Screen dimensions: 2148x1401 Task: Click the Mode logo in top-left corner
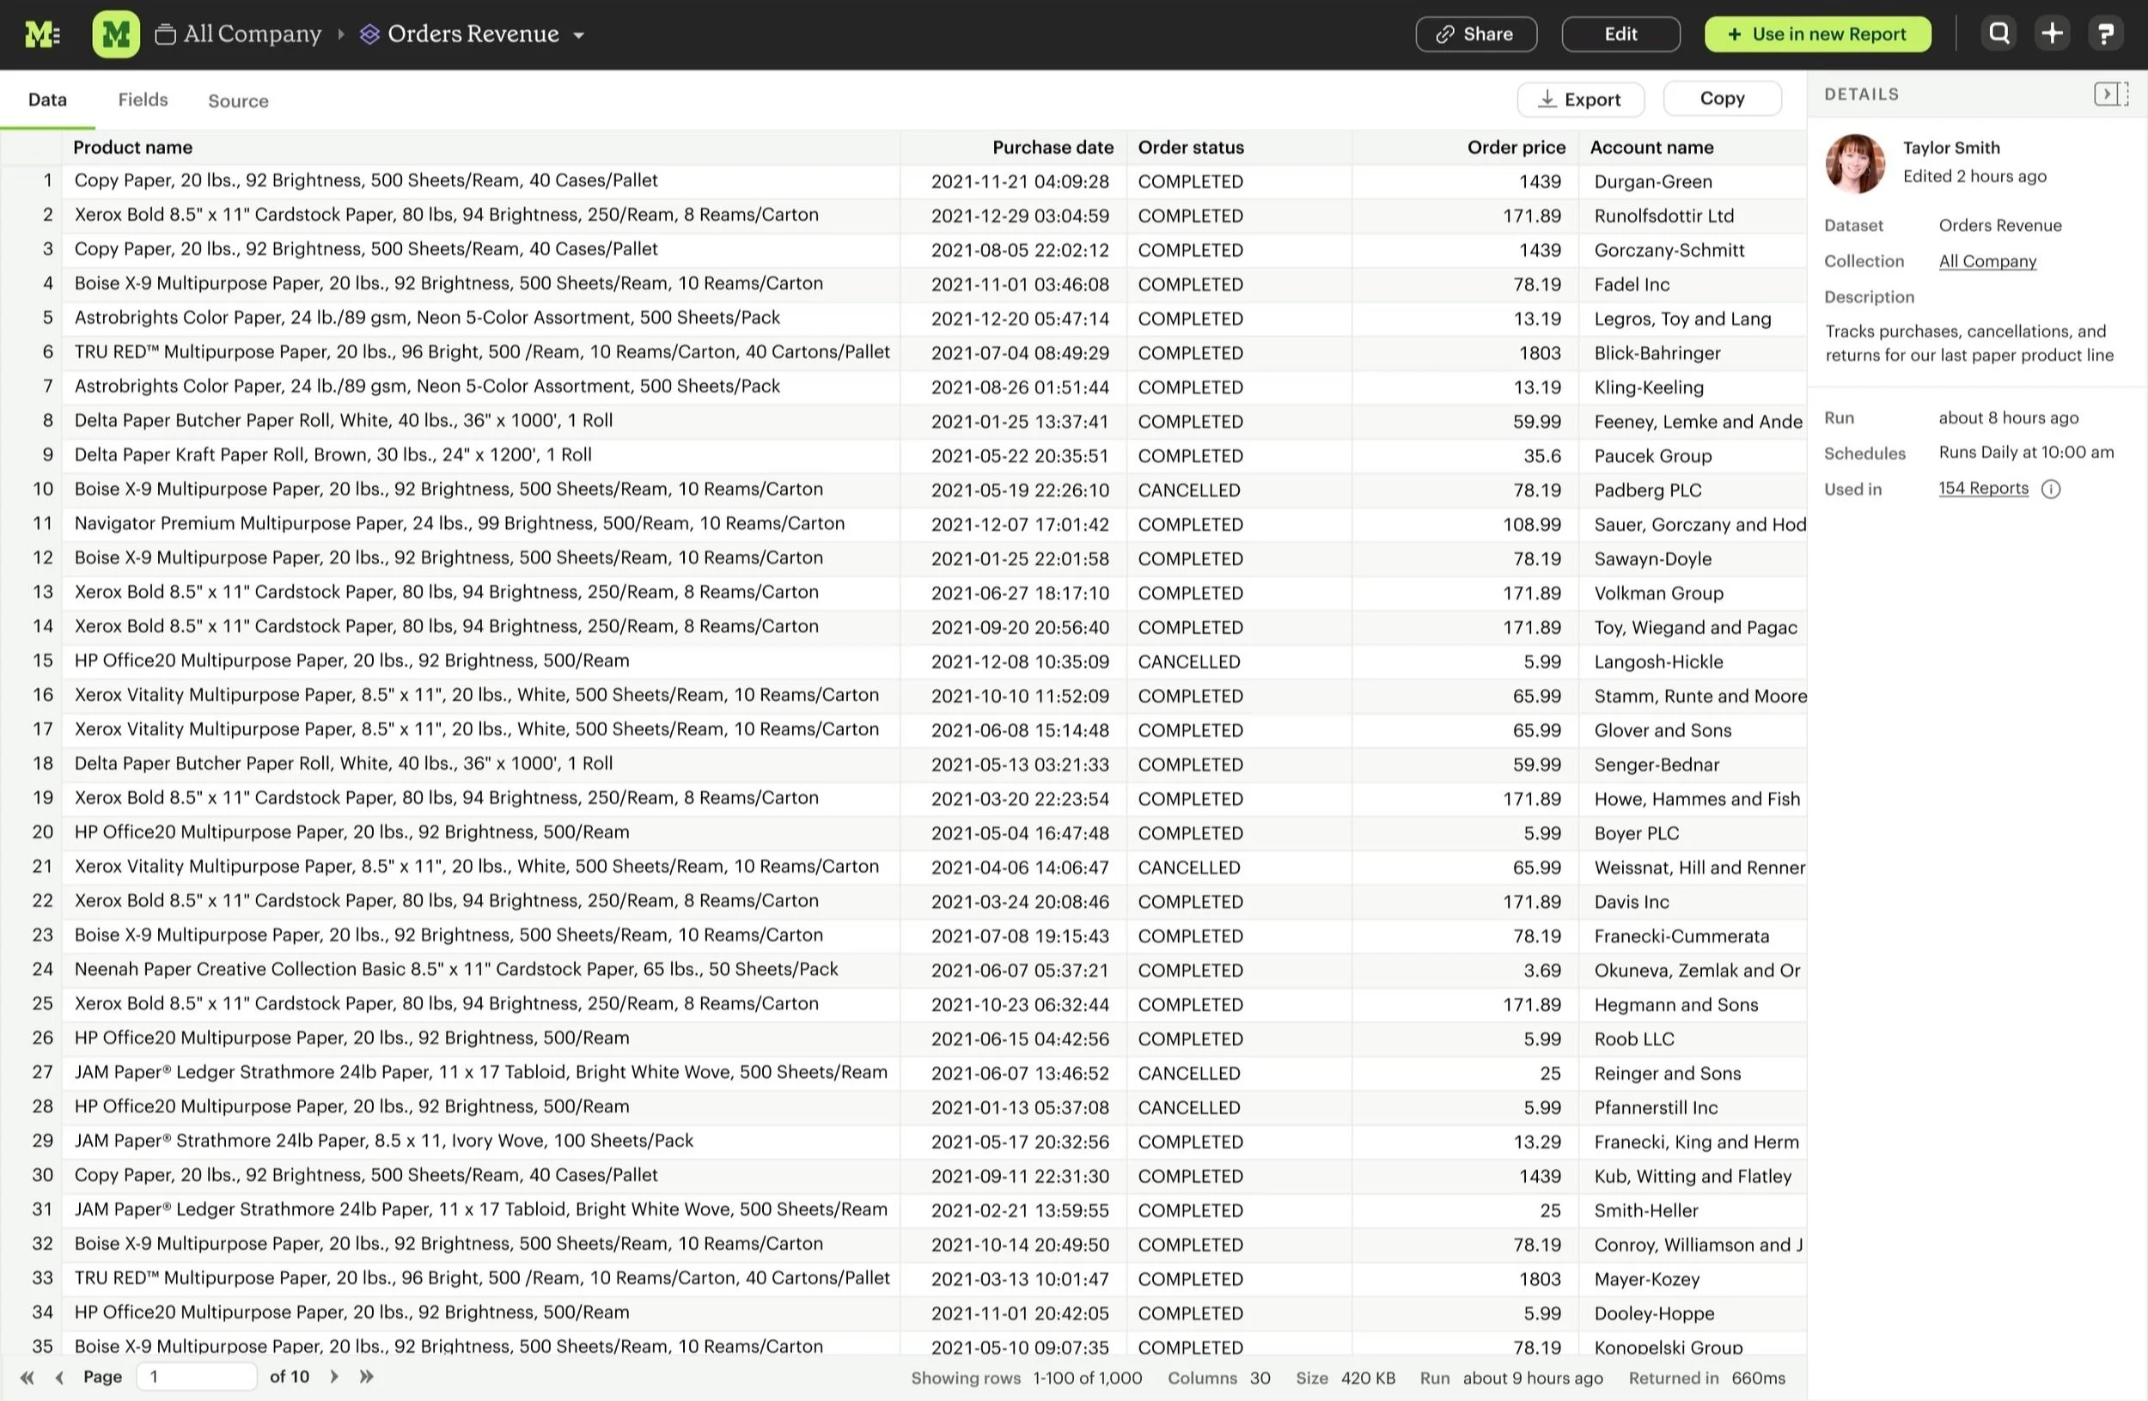42,34
